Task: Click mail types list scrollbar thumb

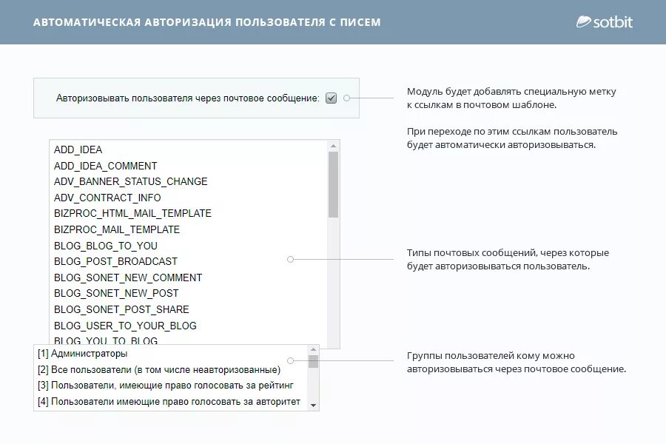Action: pyautogui.click(x=334, y=185)
